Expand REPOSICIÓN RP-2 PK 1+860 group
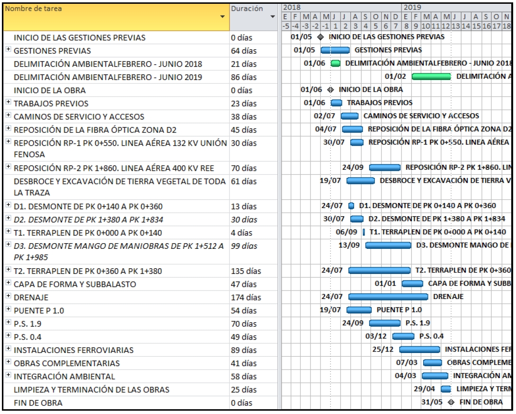516x414 pixels. 8,167
